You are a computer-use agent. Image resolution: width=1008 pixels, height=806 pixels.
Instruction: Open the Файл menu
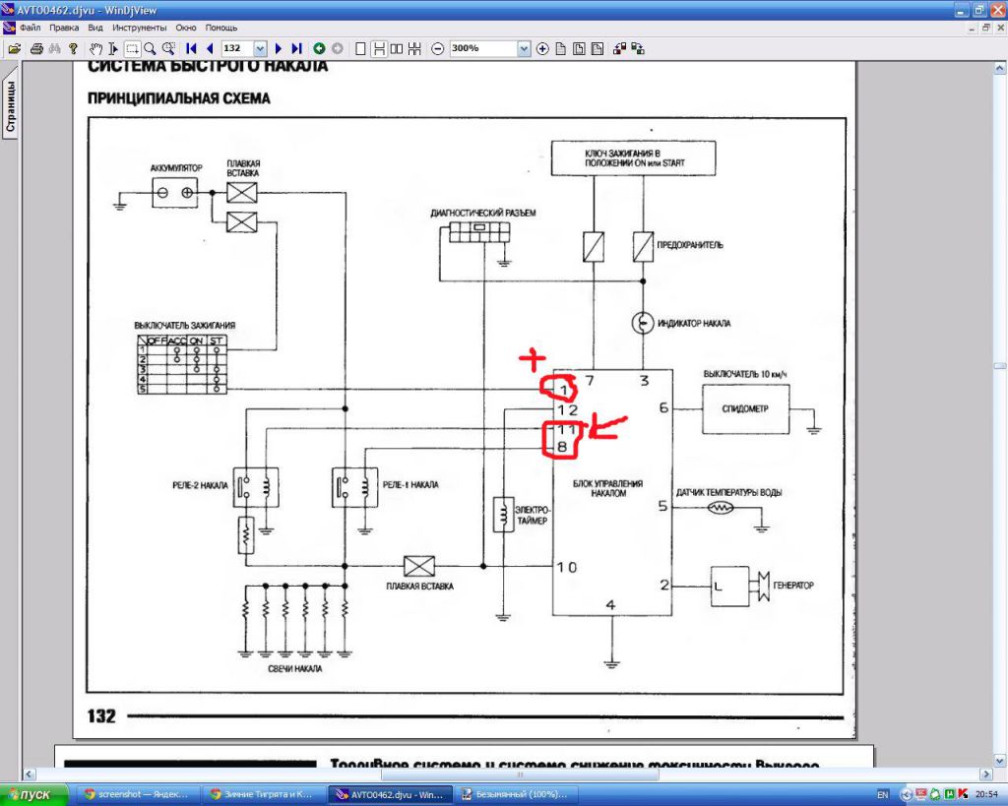click(x=30, y=28)
